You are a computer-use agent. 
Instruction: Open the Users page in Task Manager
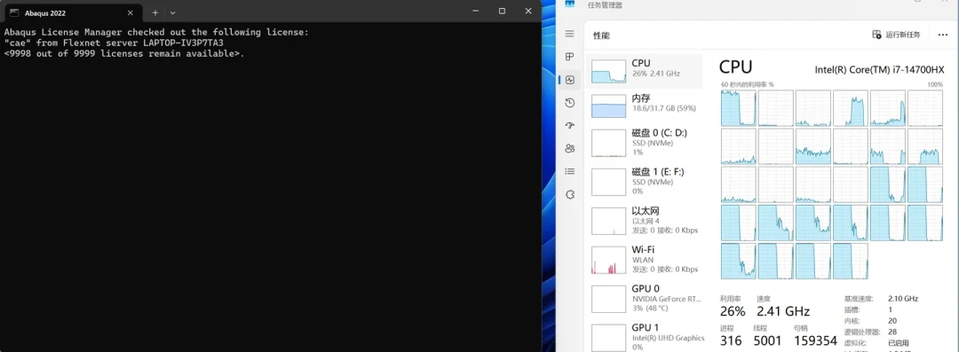tap(569, 148)
